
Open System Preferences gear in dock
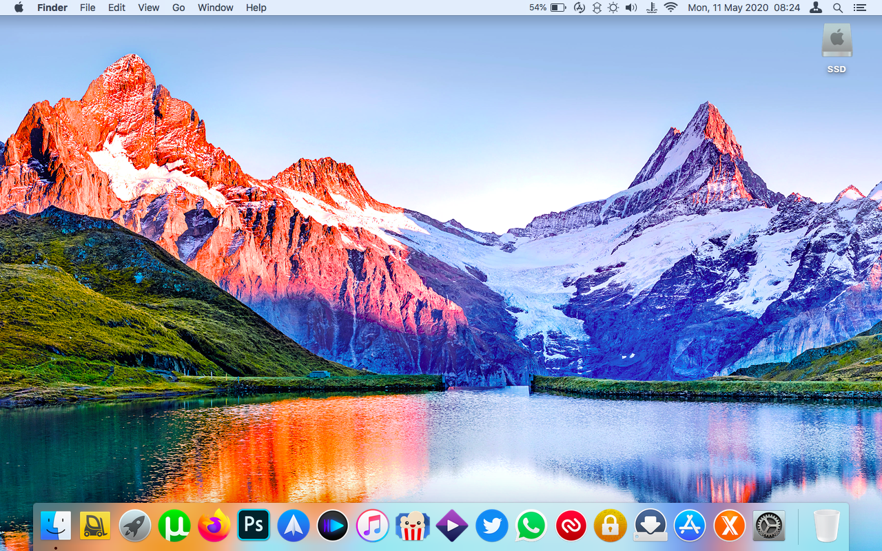tap(769, 526)
